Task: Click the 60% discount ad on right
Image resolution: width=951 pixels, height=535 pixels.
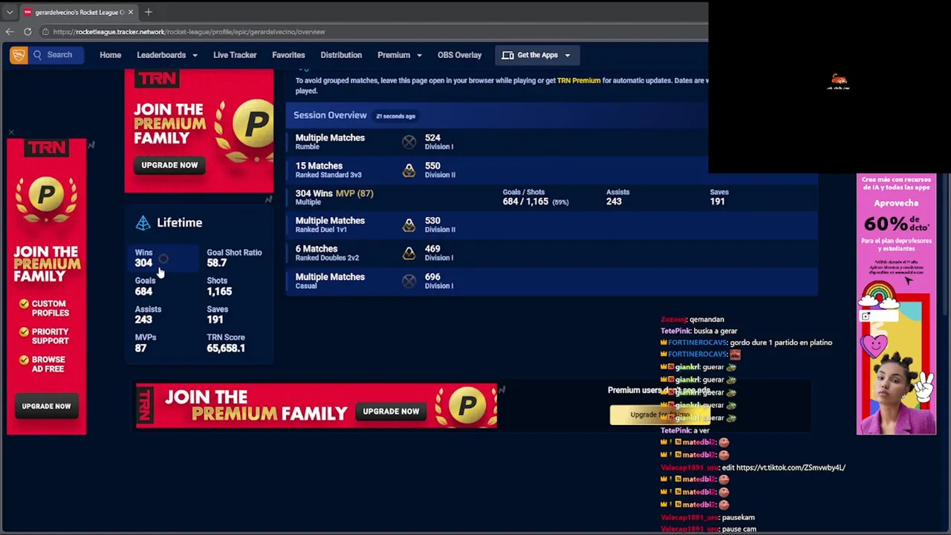Action: pos(896,304)
